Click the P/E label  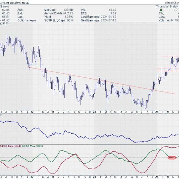tap(84, 10)
